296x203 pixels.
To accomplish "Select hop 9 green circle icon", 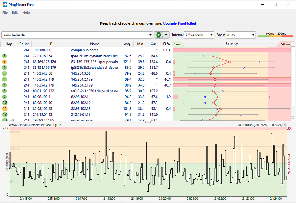I will pos(4,97).
